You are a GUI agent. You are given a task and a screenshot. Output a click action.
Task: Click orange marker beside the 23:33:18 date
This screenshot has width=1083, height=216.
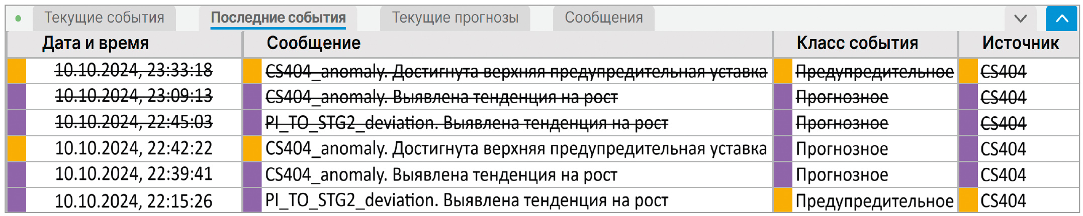click(17, 71)
